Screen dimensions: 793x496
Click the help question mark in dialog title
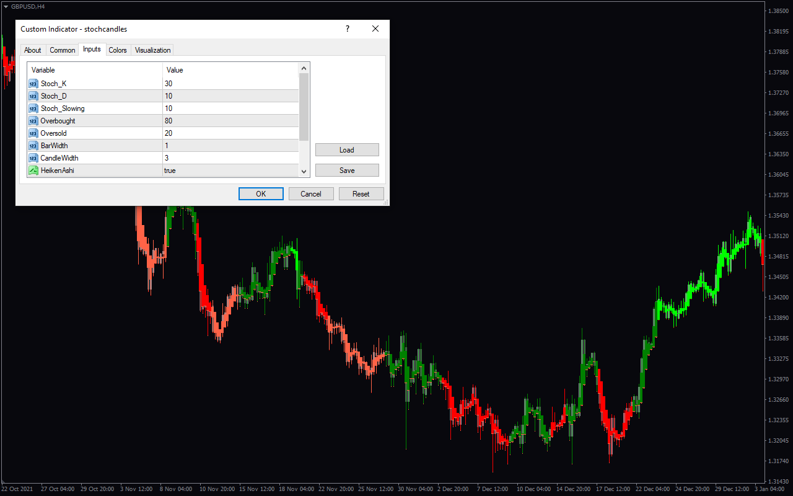[348, 29]
